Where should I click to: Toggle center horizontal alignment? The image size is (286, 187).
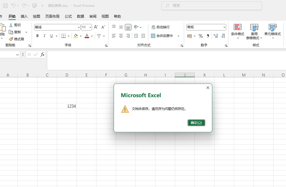(121, 36)
